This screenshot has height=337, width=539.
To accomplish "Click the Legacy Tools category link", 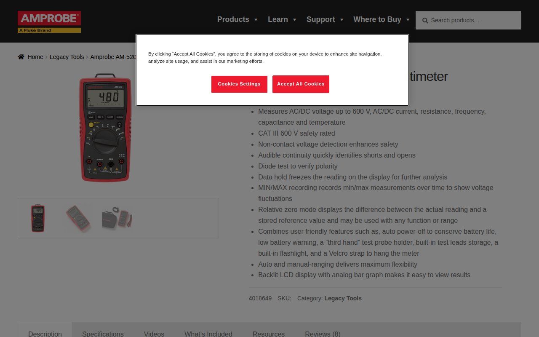I will click(x=343, y=298).
